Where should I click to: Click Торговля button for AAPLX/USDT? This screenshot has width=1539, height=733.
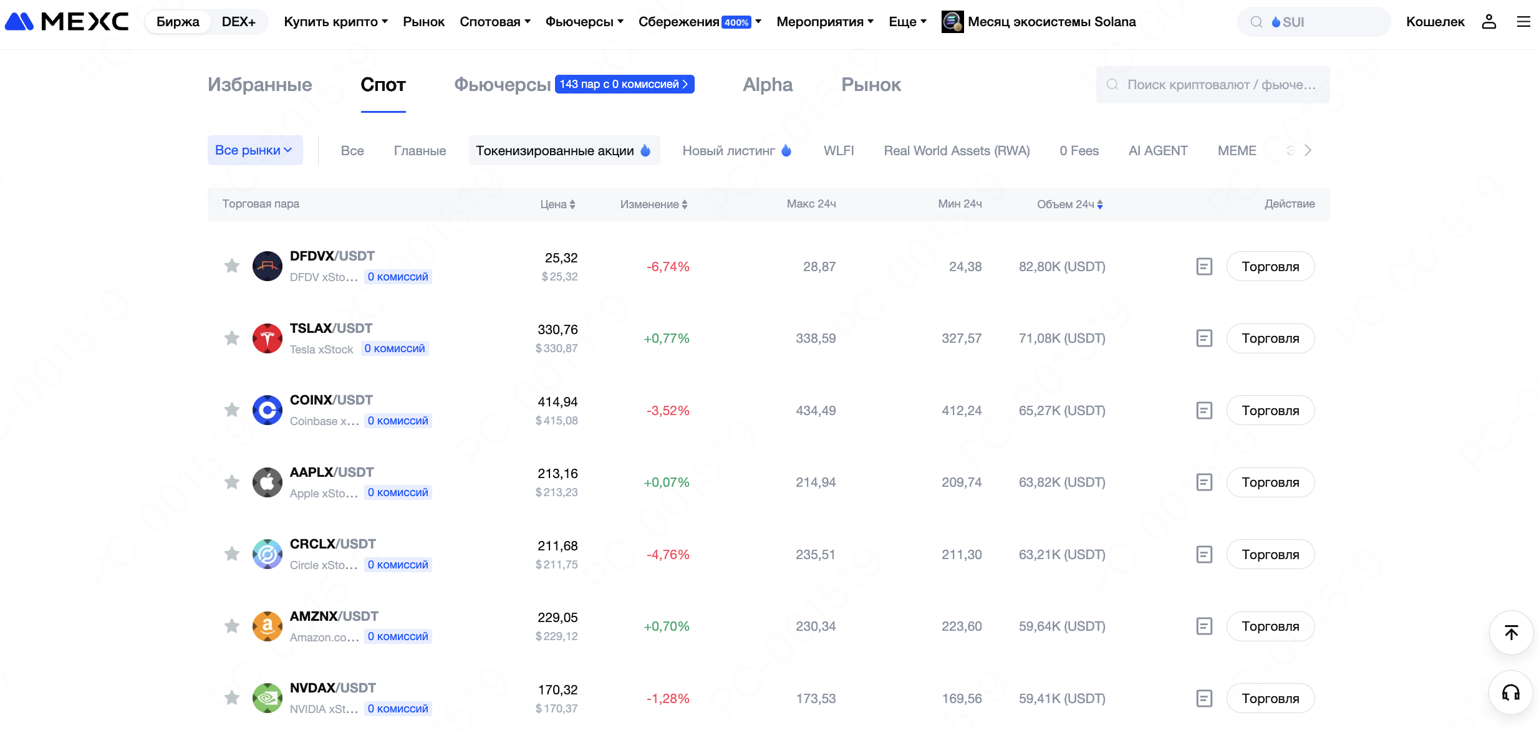[x=1270, y=482]
